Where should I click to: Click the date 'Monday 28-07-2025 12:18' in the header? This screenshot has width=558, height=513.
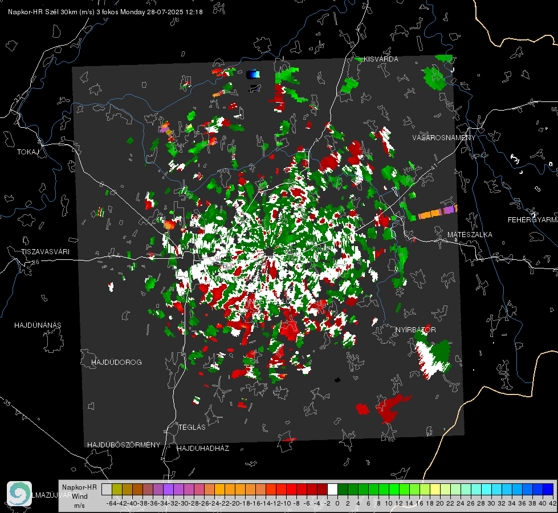coord(161,12)
